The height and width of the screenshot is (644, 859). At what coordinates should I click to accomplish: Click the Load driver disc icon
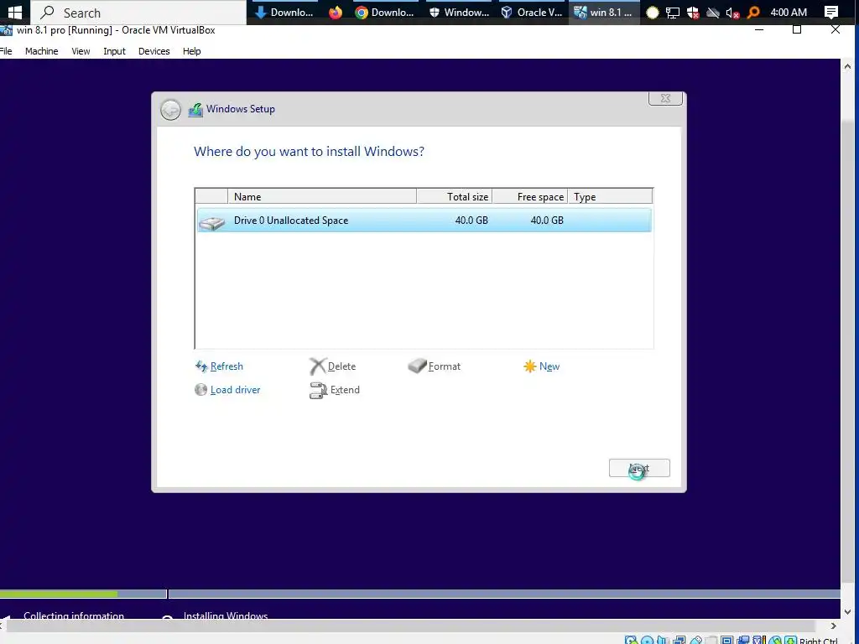tap(201, 389)
